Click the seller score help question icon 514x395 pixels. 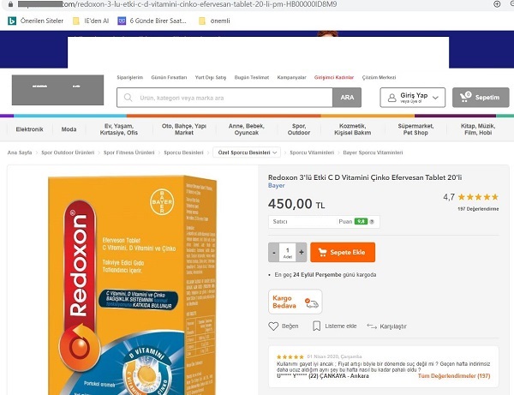[x=372, y=222]
